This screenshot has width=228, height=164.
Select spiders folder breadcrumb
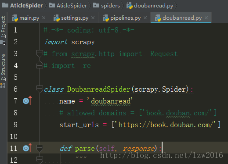click(106, 6)
